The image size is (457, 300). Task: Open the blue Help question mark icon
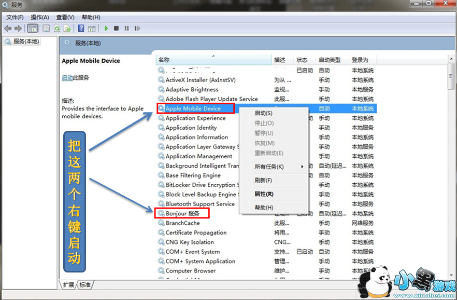click(81, 29)
